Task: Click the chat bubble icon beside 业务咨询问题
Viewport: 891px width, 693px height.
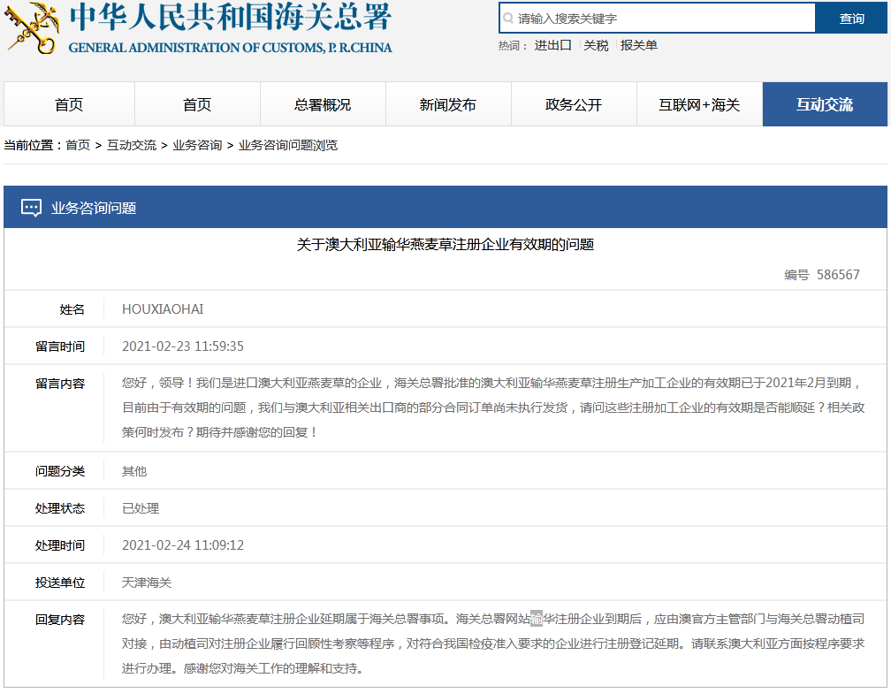Action: pos(31,208)
